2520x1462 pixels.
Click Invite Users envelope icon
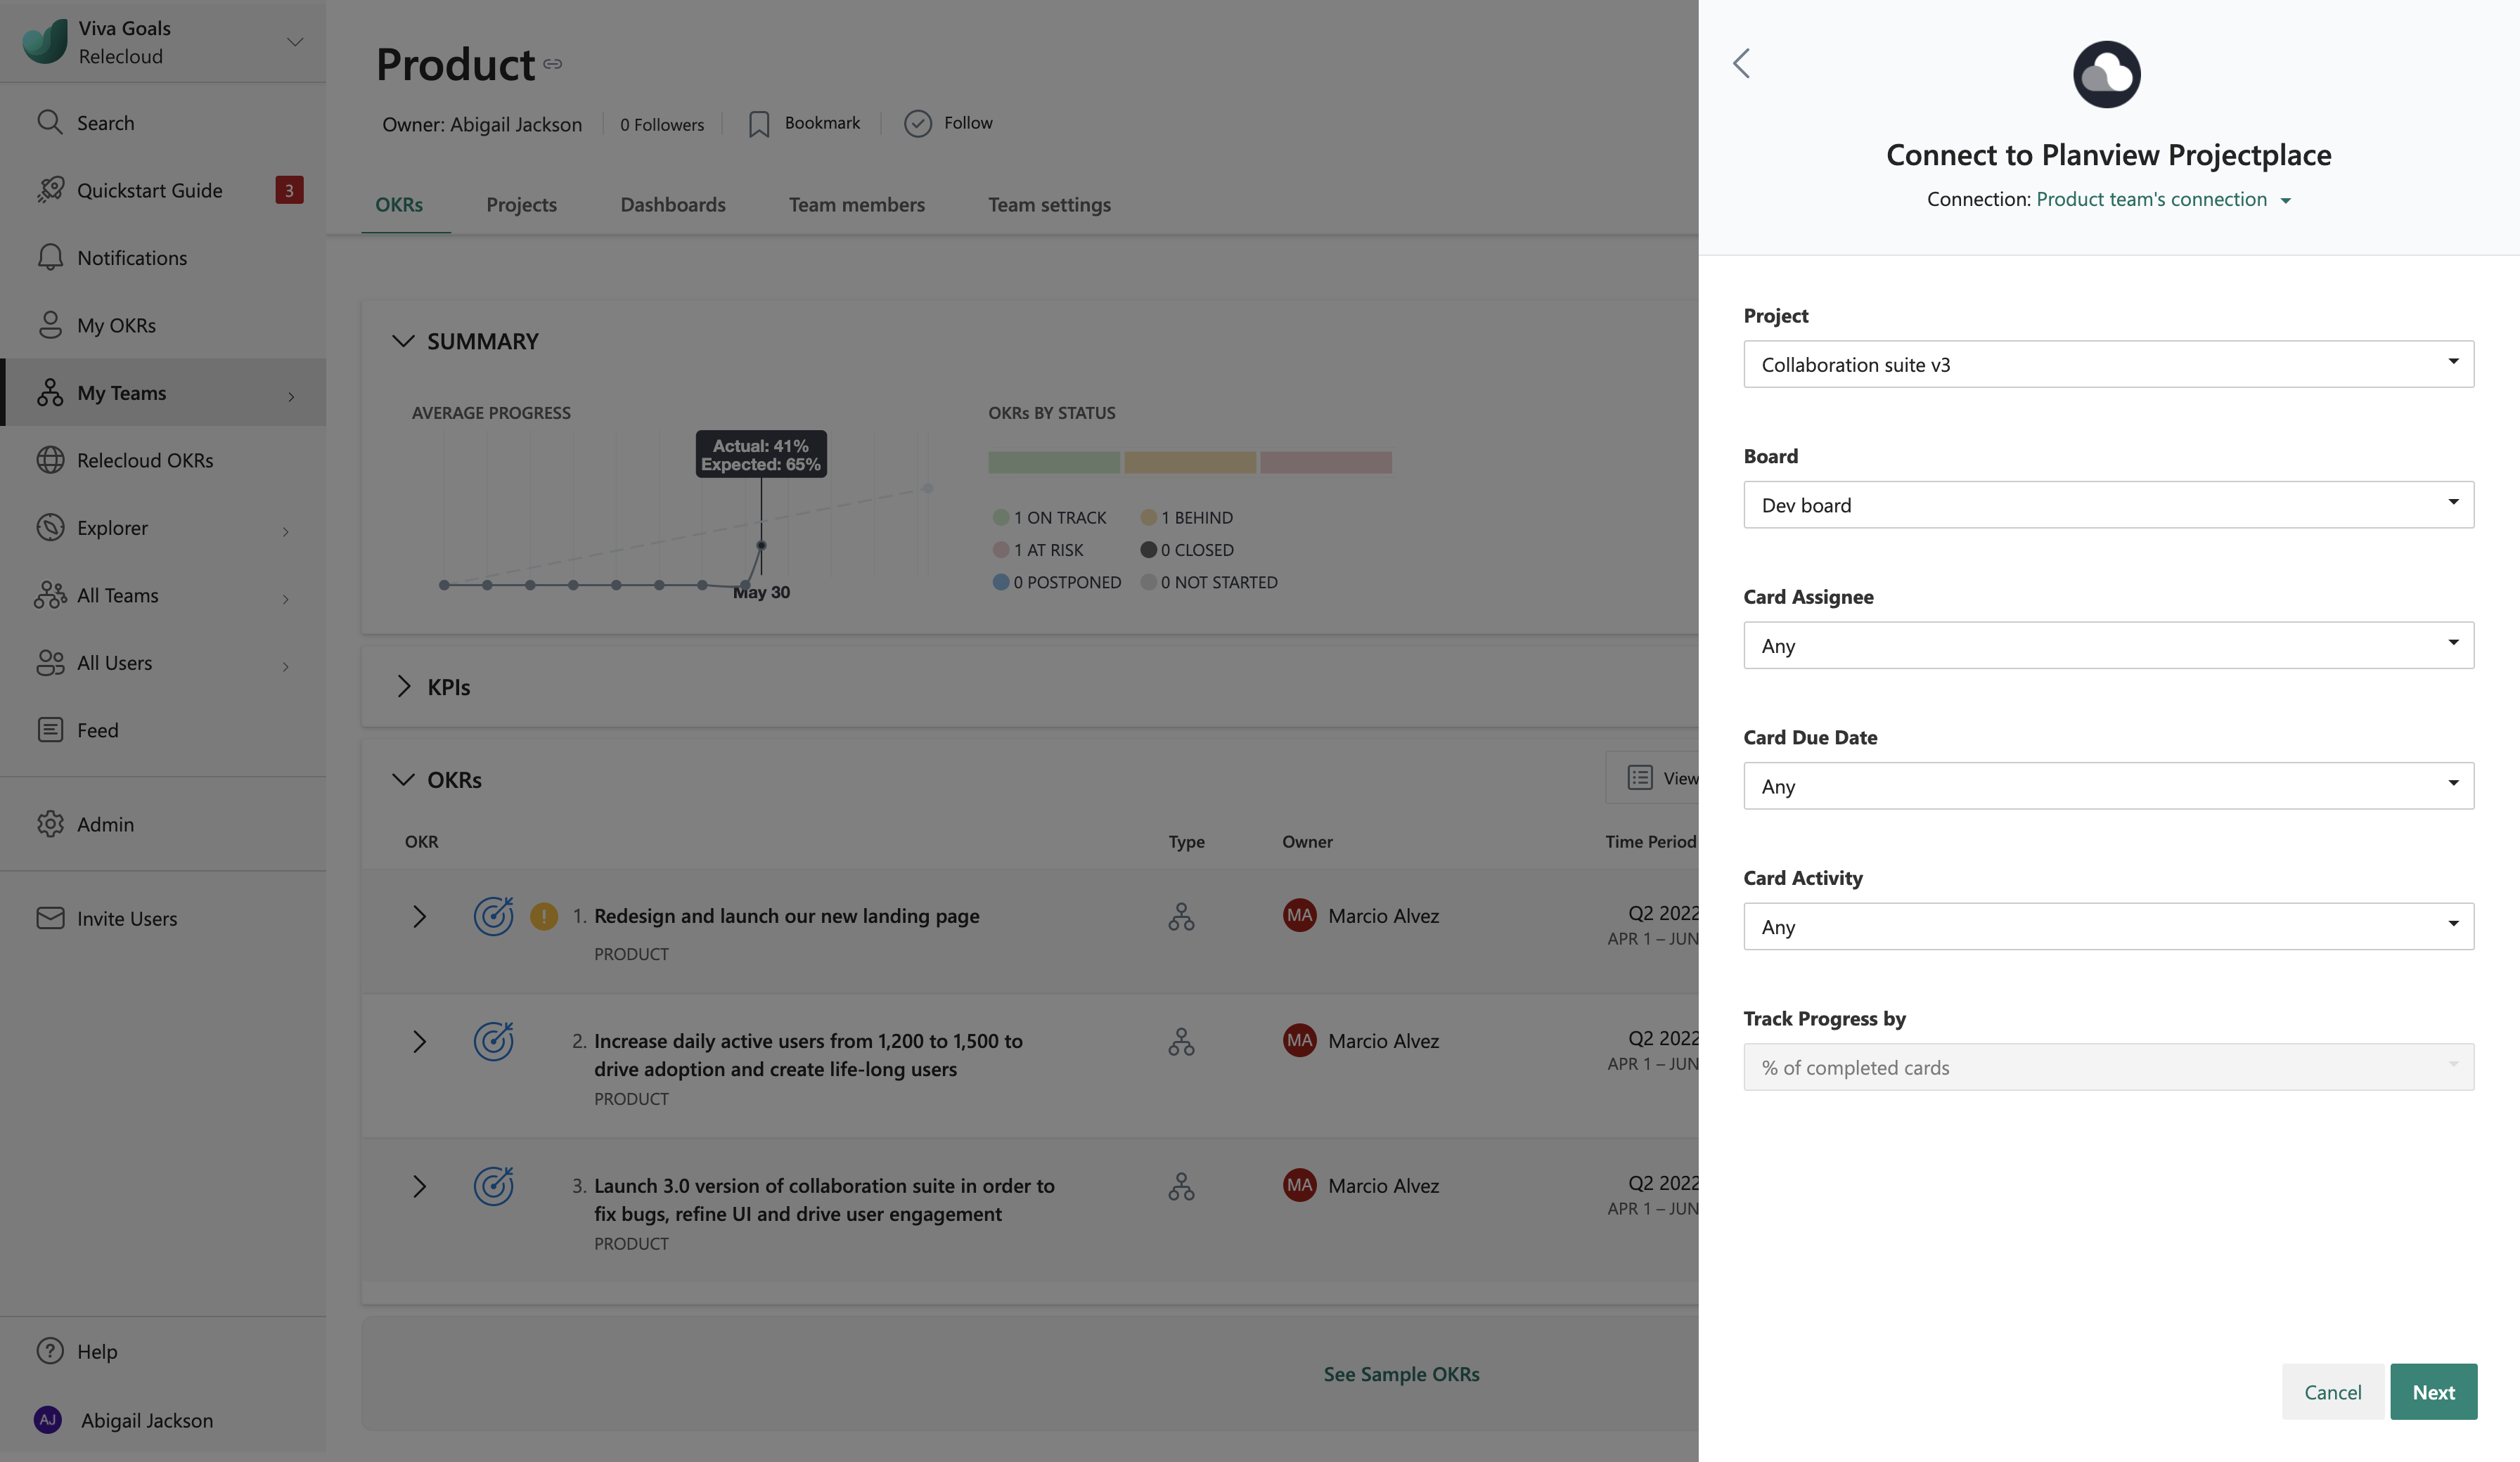click(x=50, y=918)
